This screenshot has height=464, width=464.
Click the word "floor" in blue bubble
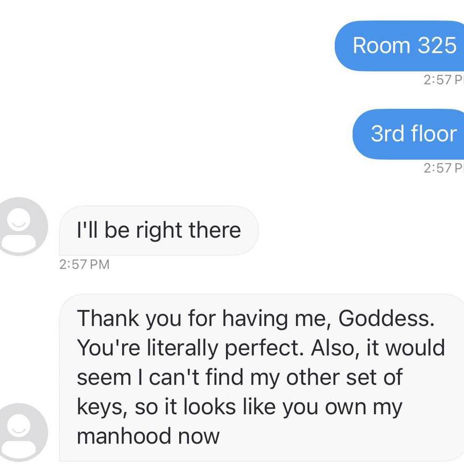pos(434,133)
